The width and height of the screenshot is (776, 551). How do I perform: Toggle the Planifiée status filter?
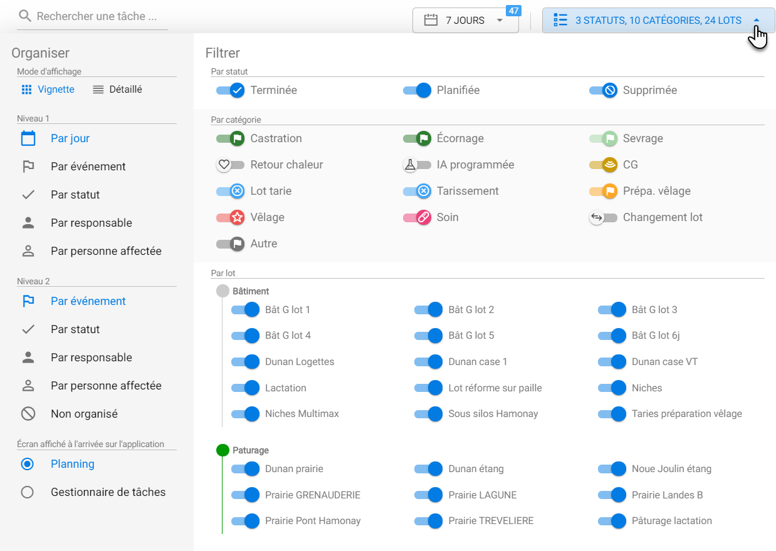(417, 90)
